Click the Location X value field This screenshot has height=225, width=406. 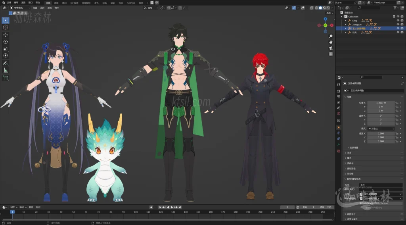coord(381,103)
